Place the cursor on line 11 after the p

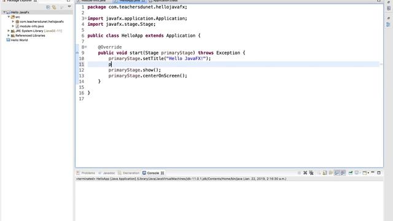112,64
